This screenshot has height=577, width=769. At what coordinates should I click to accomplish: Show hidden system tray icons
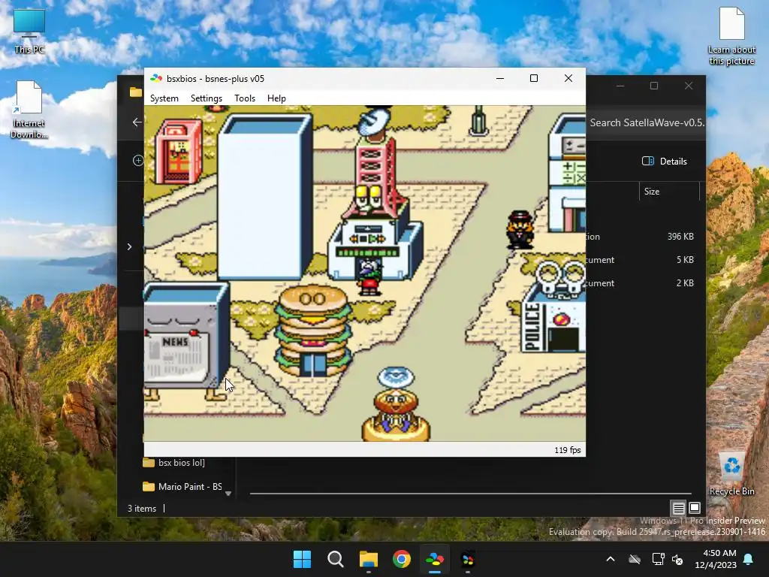[x=610, y=559]
